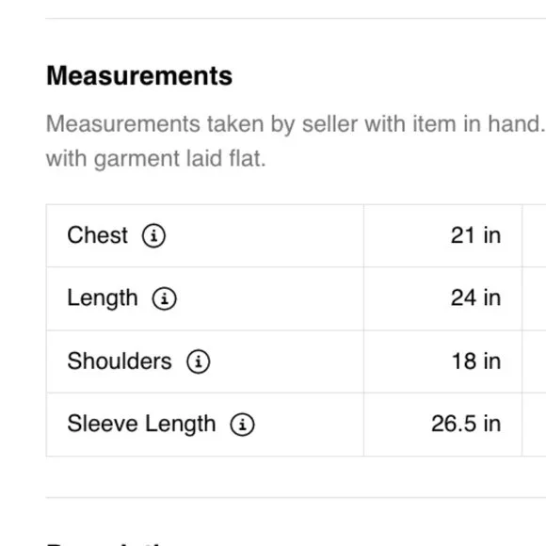Viewport: 546px width, 546px height.
Task: Click the 'Measurements taken by seller' description line
Action: coord(296,124)
